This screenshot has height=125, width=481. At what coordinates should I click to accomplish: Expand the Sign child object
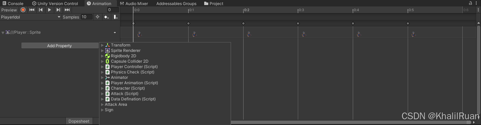102,110
